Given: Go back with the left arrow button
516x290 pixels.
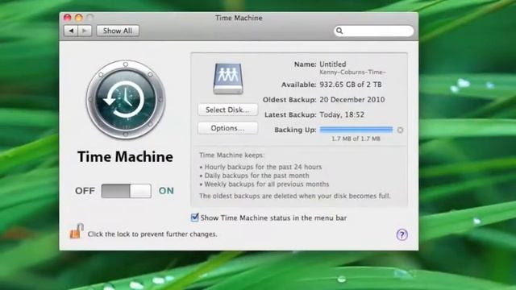Looking at the screenshot, I should (x=71, y=31).
